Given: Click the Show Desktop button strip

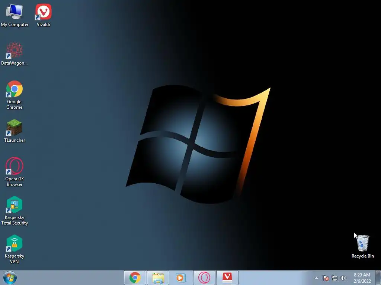Looking at the screenshot, I should tap(378, 278).
